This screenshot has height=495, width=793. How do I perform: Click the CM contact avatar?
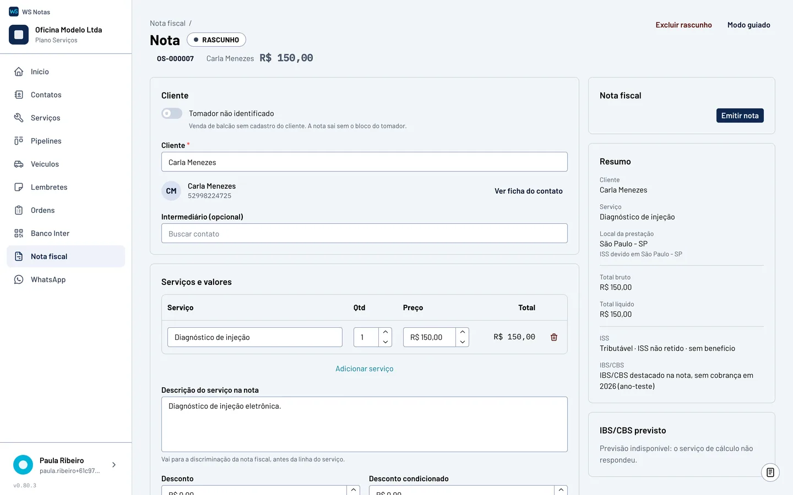tap(171, 191)
